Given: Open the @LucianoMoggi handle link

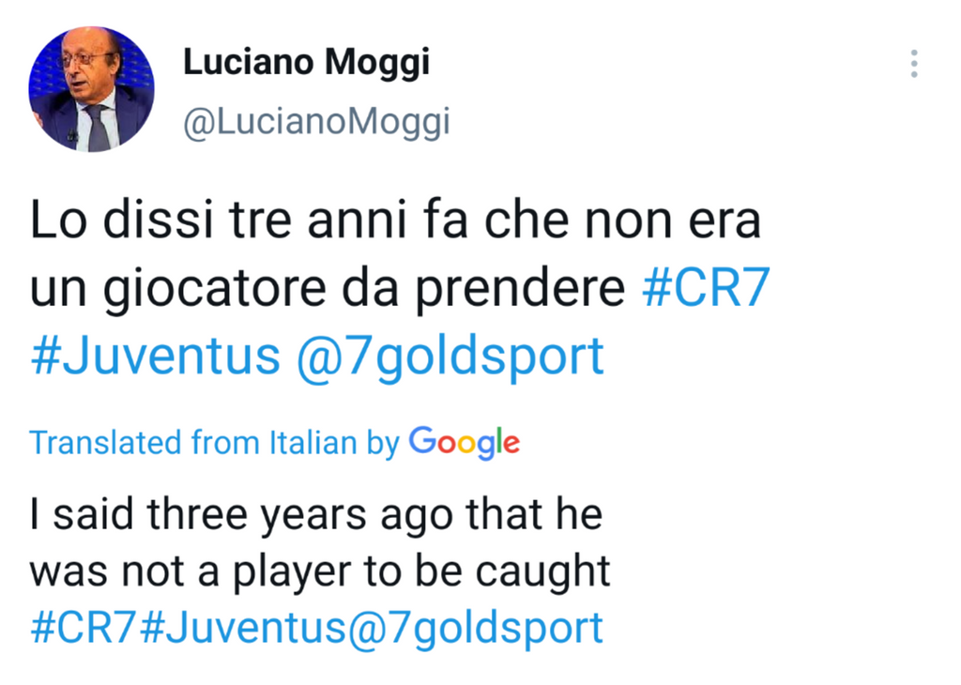Looking at the screenshot, I should click(x=316, y=122).
